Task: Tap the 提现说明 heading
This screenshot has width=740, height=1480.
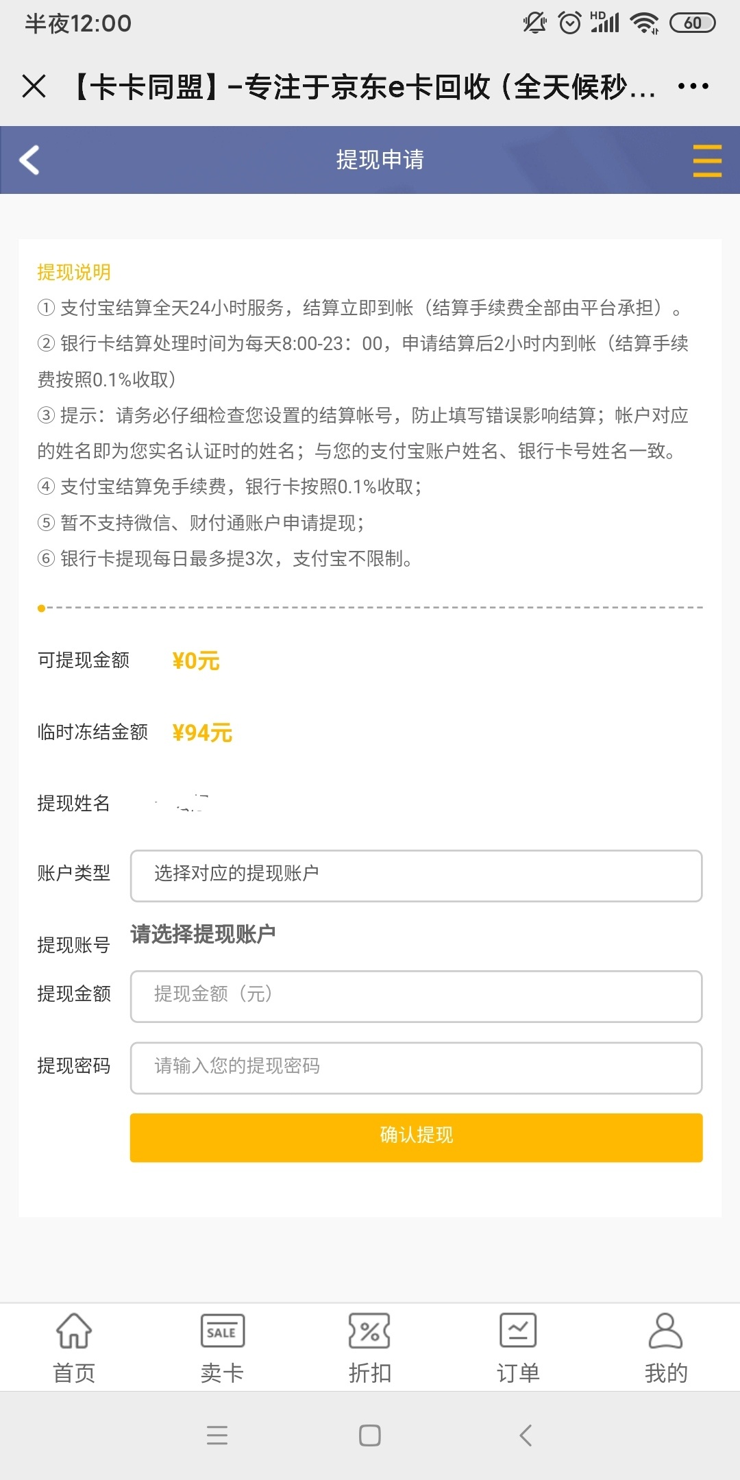Action: coord(74,272)
